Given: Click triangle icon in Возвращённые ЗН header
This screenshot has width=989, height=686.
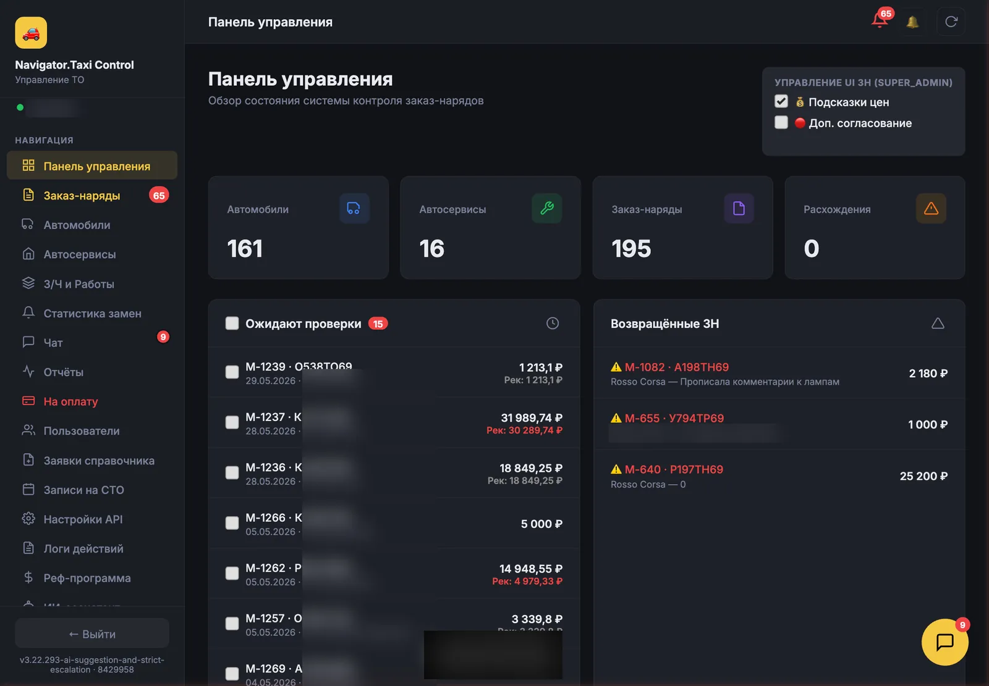Looking at the screenshot, I should point(938,324).
